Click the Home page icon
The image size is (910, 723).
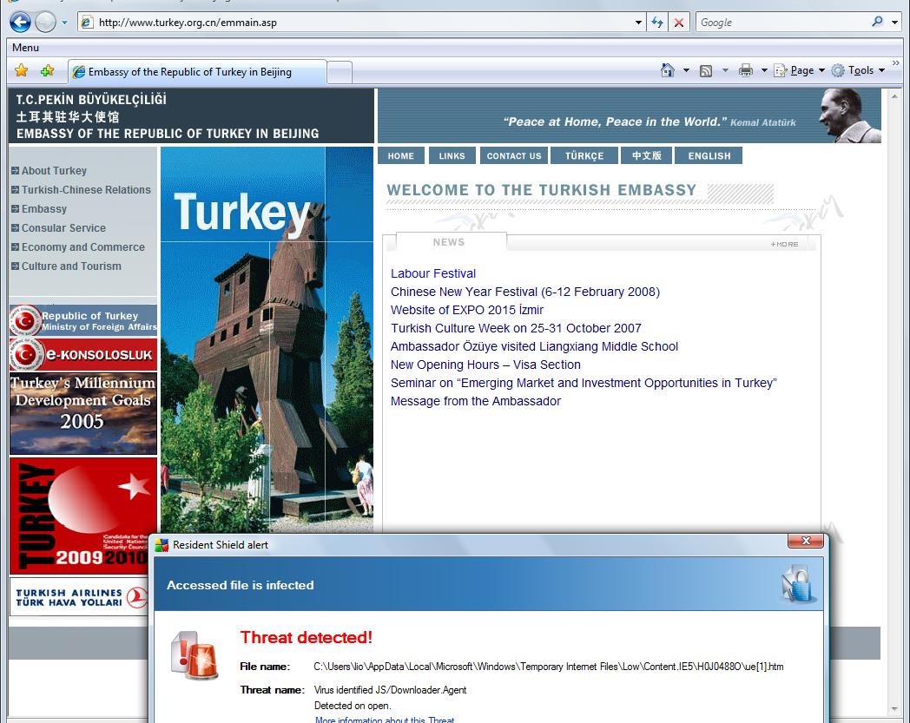click(668, 70)
